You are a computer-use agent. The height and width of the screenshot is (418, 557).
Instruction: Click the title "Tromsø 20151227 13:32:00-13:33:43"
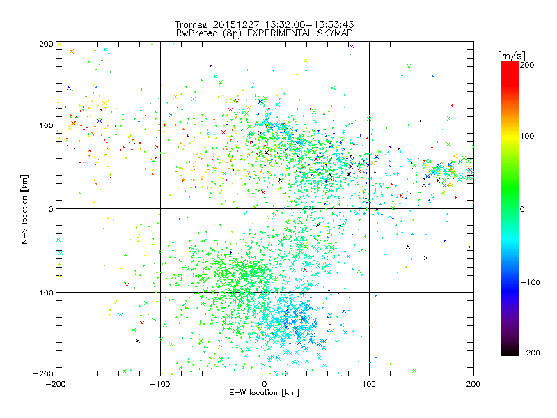pos(264,24)
